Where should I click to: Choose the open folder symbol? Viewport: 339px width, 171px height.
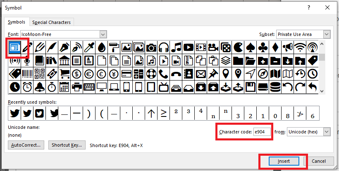click(251, 61)
